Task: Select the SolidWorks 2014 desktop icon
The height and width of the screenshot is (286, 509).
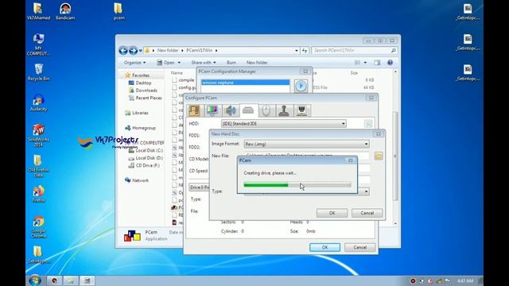Action: (x=38, y=135)
